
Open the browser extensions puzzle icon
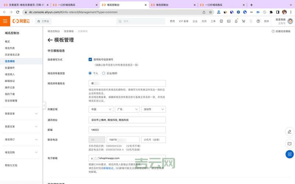coord(271,12)
